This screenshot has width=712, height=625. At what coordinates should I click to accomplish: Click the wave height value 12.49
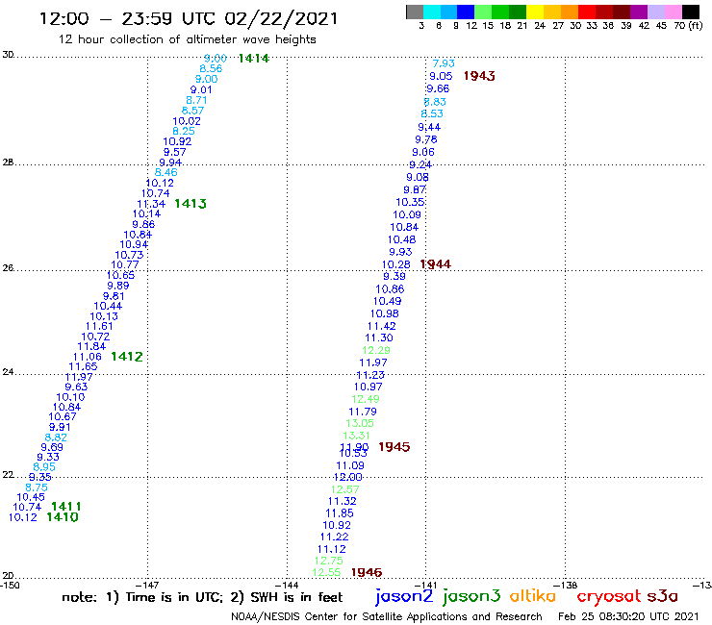pos(365,399)
